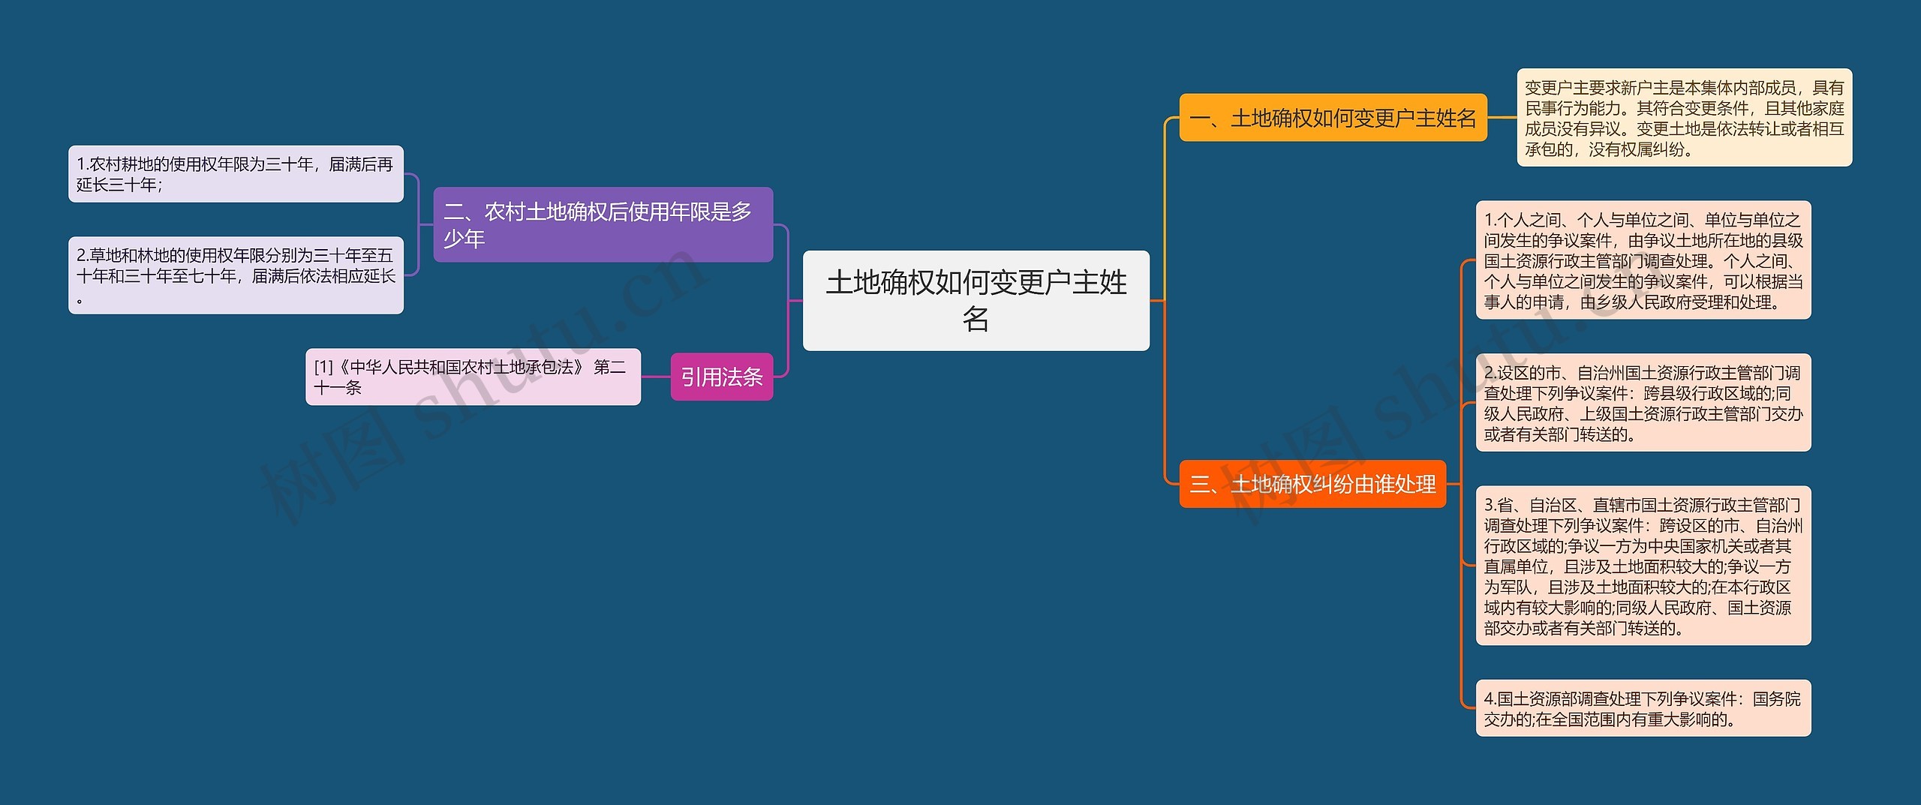The height and width of the screenshot is (805, 1921).
Task: Select the note 4.国土资源部调查处理下列争议案件
Action: (1643, 708)
